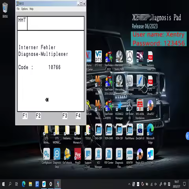Click the muted volume tray icon
The width and height of the screenshot is (189, 189).
pos(156,184)
